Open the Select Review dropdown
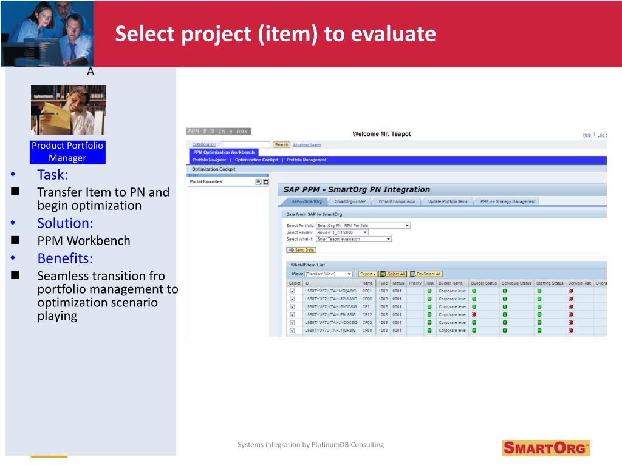622x466 pixels. click(x=342, y=232)
